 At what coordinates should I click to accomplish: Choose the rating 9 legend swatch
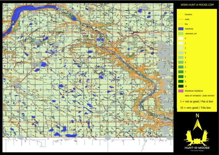pos(180,81)
